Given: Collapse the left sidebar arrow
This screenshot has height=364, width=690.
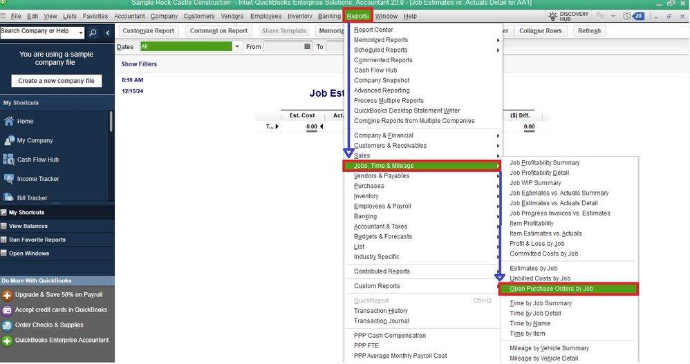Looking at the screenshot, I should [x=107, y=32].
